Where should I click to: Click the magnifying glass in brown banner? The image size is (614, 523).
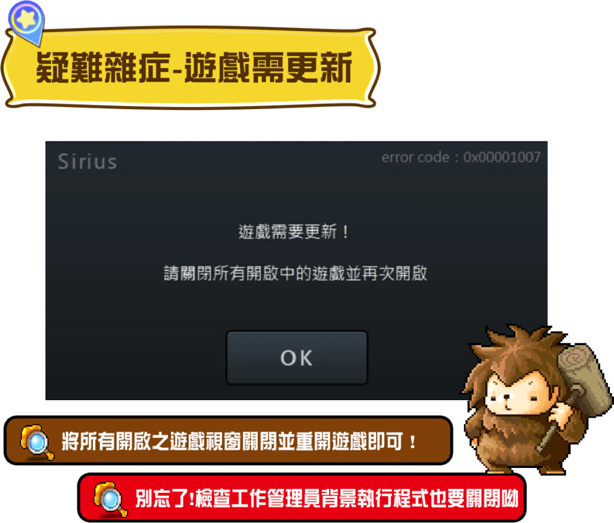click(37, 442)
